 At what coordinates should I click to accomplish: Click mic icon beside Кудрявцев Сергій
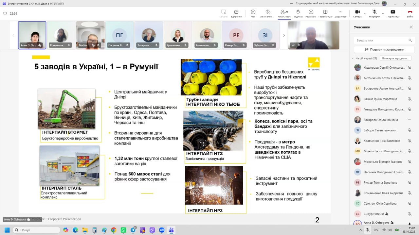click(x=409, y=68)
